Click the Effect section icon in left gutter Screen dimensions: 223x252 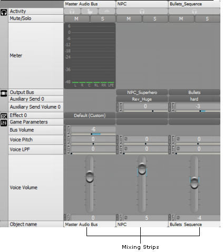tap(4, 116)
